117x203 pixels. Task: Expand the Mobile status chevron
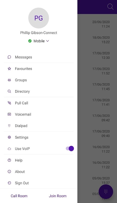[x=47, y=41]
